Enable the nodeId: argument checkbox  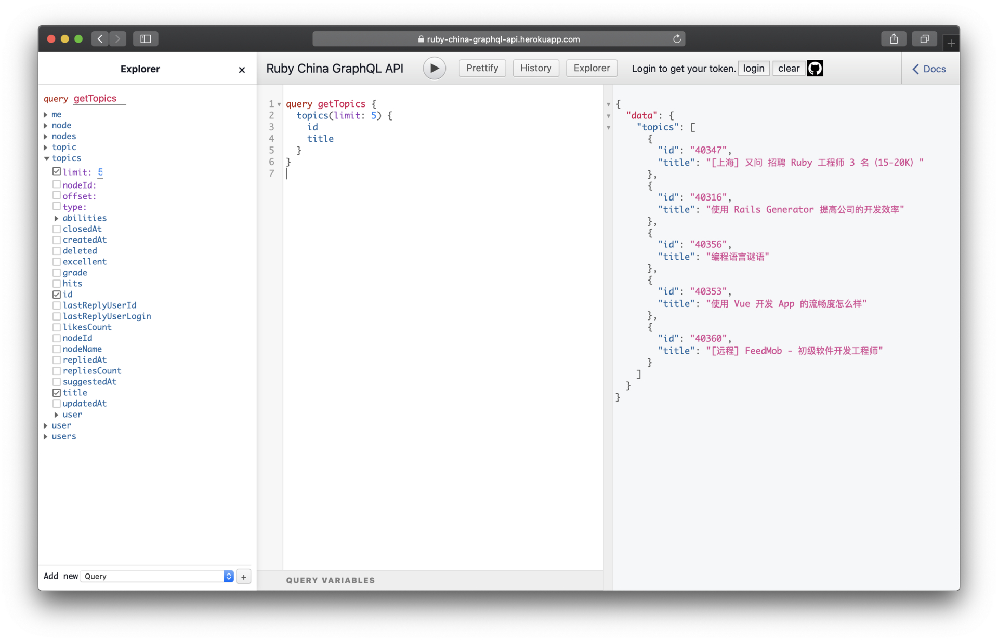(x=57, y=184)
